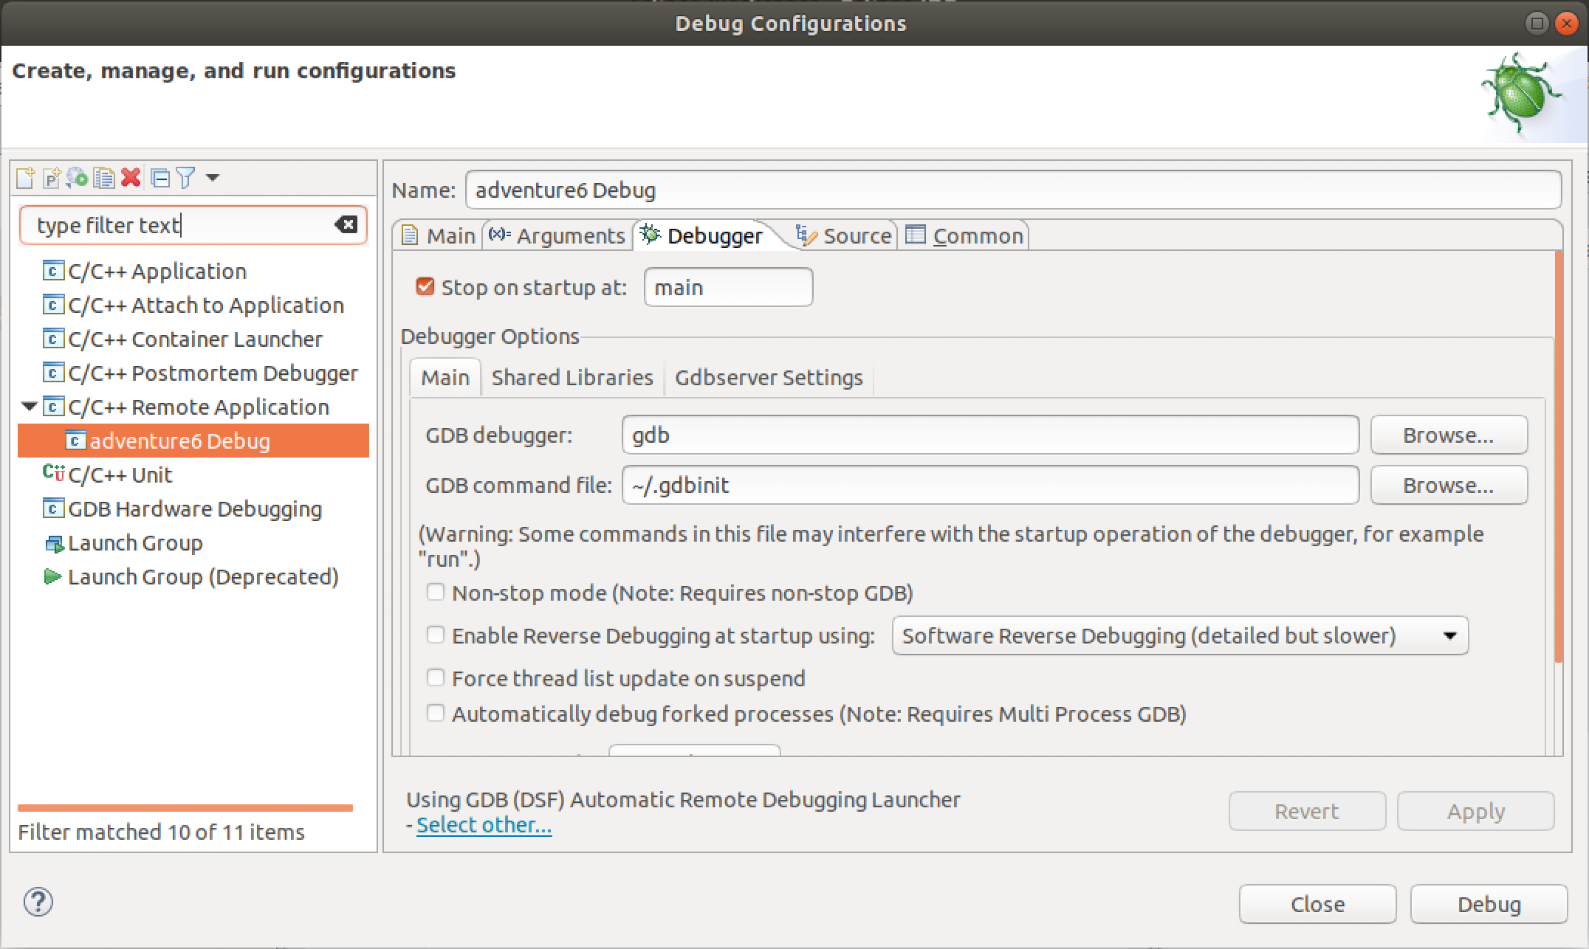1589x949 pixels.
Task: Open the help question mark icon
Action: coord(38,902)
